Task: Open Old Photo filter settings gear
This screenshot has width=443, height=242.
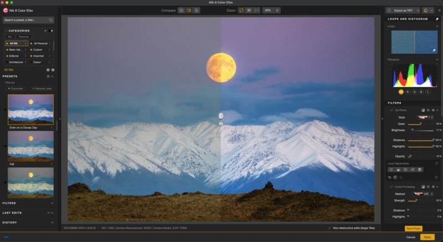Action: [434, 110]
